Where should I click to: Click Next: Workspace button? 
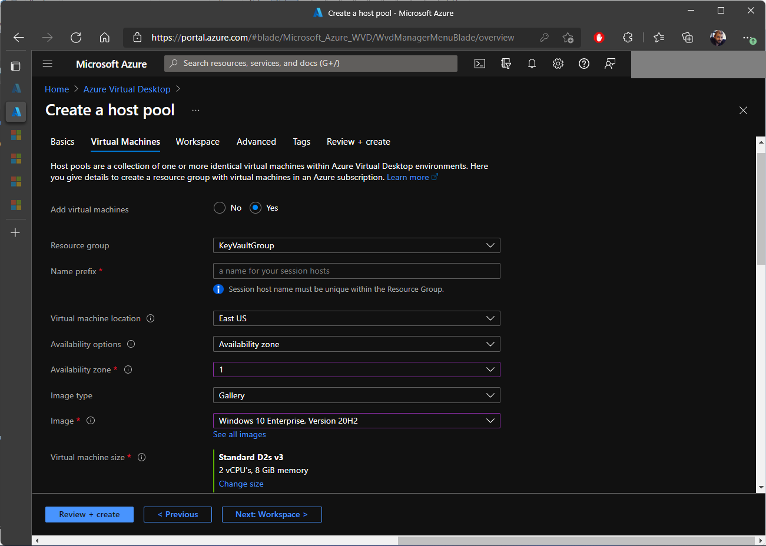[272, 514]
